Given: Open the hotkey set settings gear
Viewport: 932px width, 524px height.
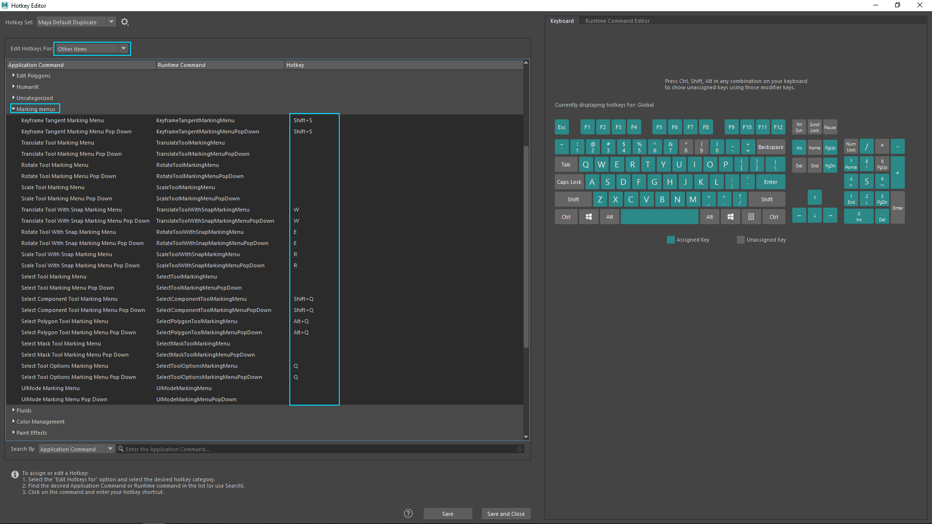Looking at the screenshot, I should tap(125, 22).
